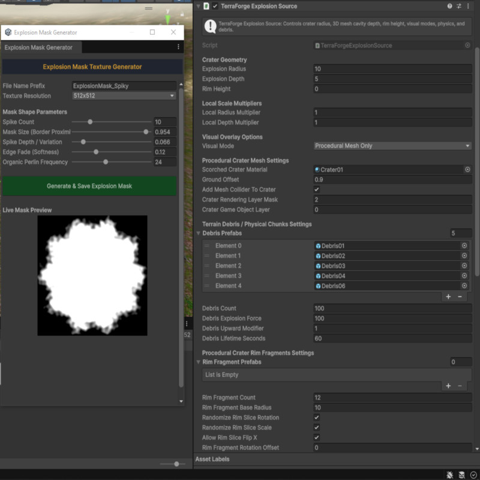480x480 pixels.
Task: Toggle Allow Rim Slice Flip X checkbox
Action: click(317, 438)
